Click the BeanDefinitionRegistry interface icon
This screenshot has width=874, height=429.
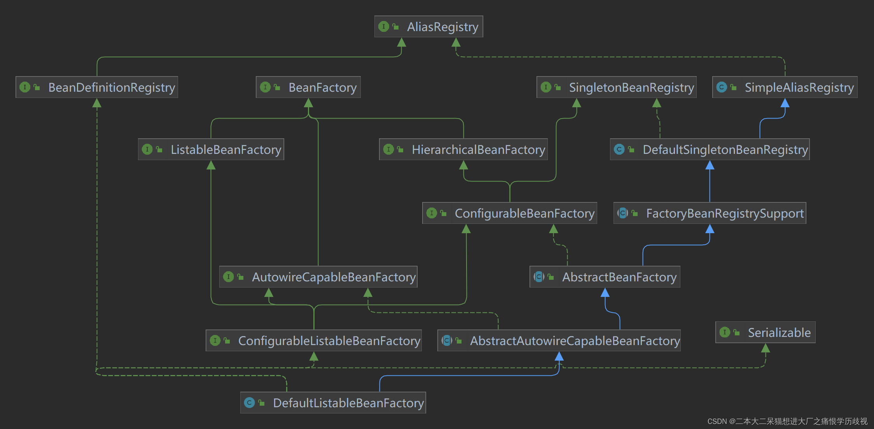[25, 87]
